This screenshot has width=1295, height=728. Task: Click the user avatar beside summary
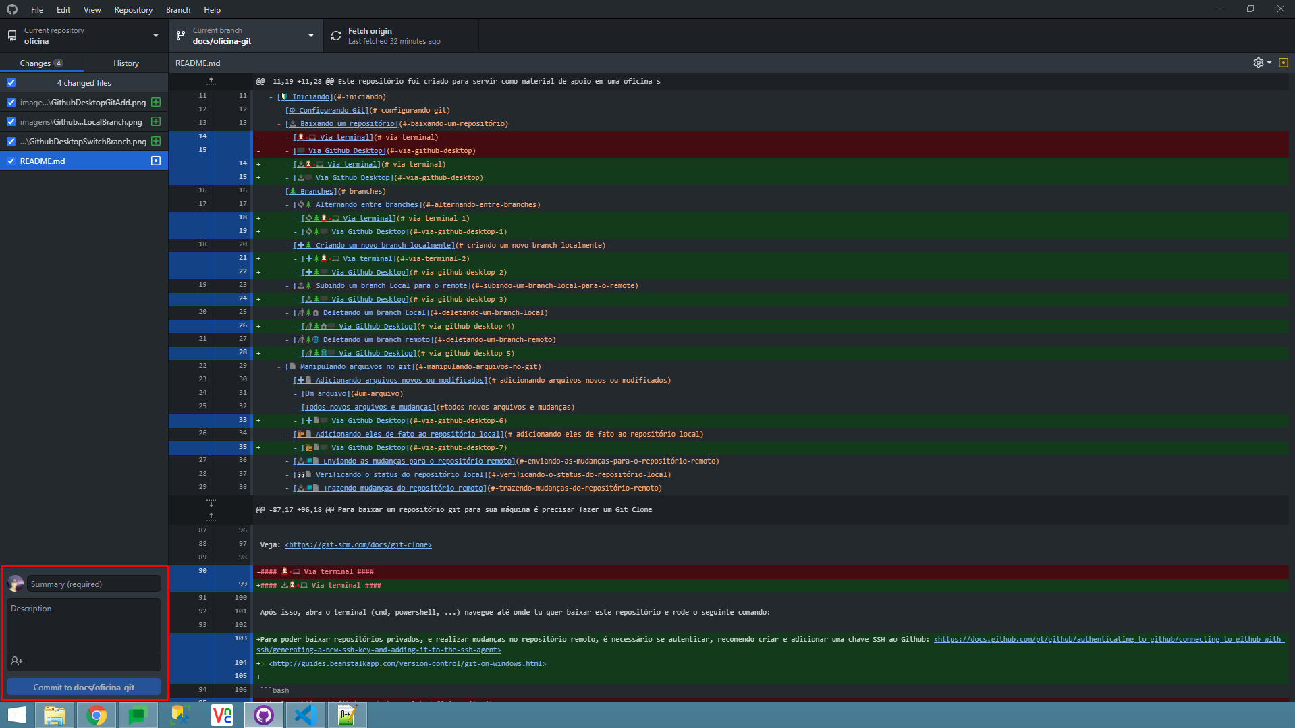(16, 584)
